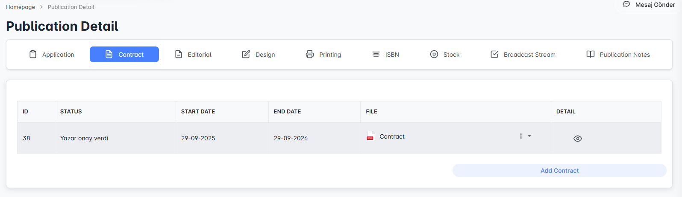Click the printer icon for Printing
Screen dimensions: 682x197
[x=310, y=54]
